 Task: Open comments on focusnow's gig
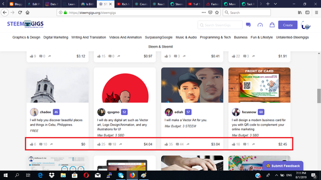245,144
